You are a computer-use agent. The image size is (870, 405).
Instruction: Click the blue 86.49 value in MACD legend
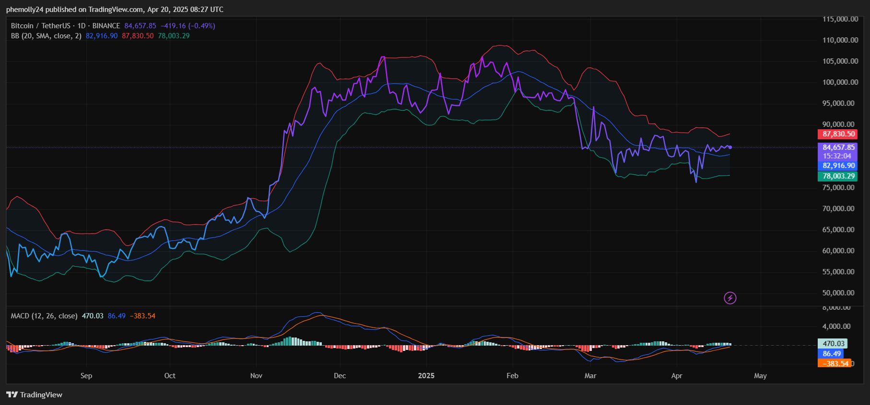click(117, 316)
